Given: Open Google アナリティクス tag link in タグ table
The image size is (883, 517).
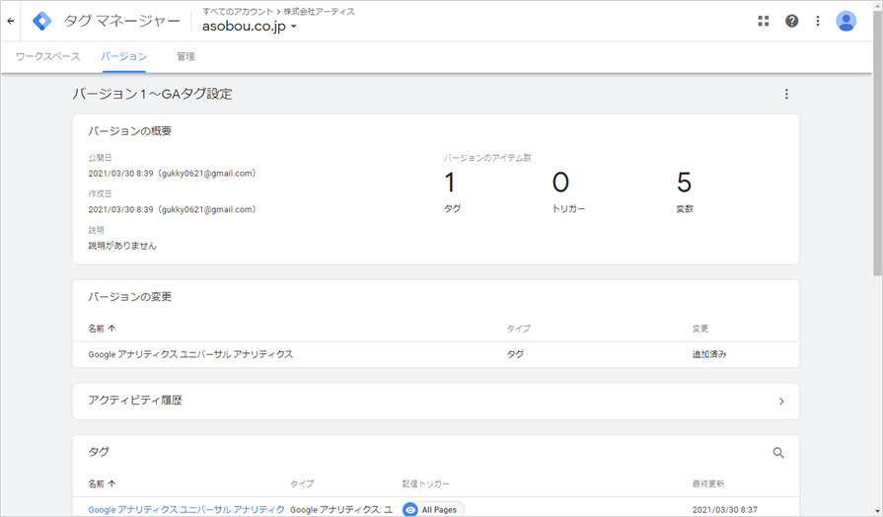Looking at the screenshot, I should [x=185, y=509].
